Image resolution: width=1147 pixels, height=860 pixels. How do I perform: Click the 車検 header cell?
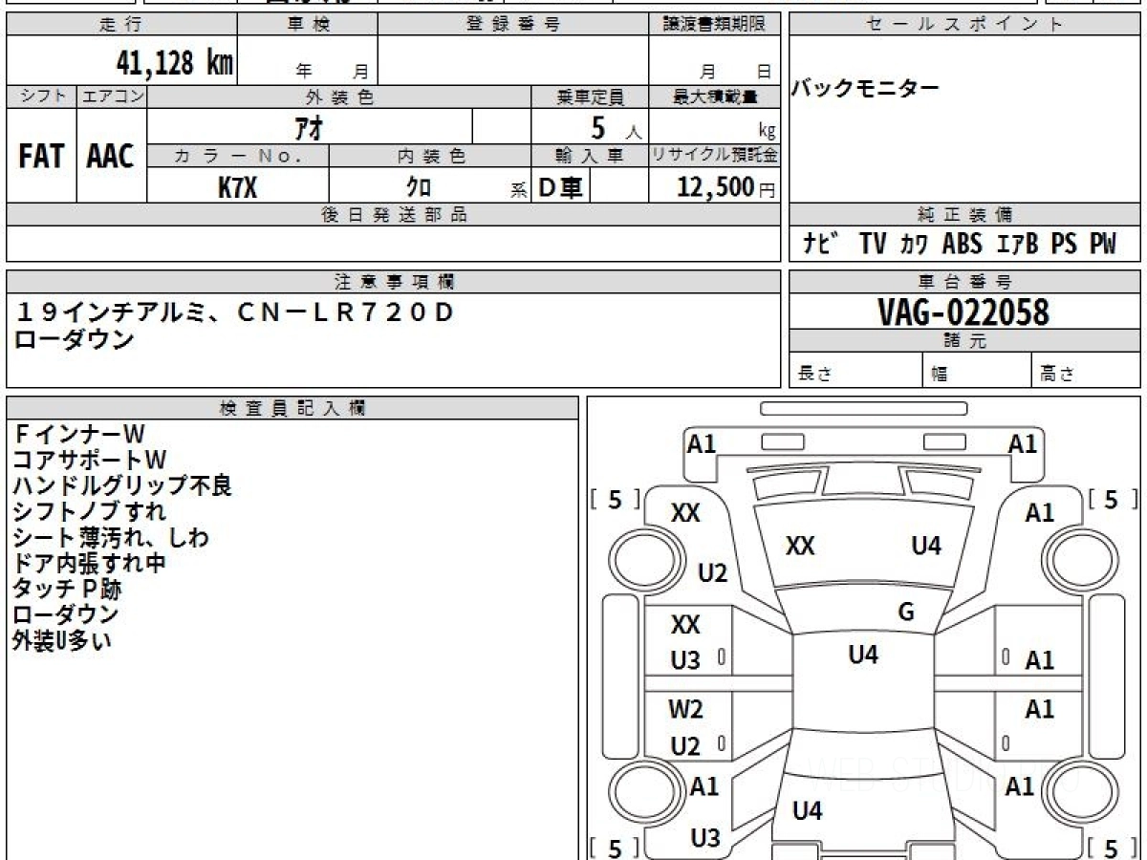[308, 25]
